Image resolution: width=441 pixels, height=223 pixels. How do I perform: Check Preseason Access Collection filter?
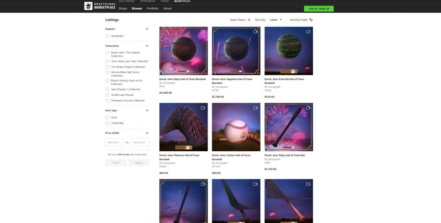click(107, 101)
